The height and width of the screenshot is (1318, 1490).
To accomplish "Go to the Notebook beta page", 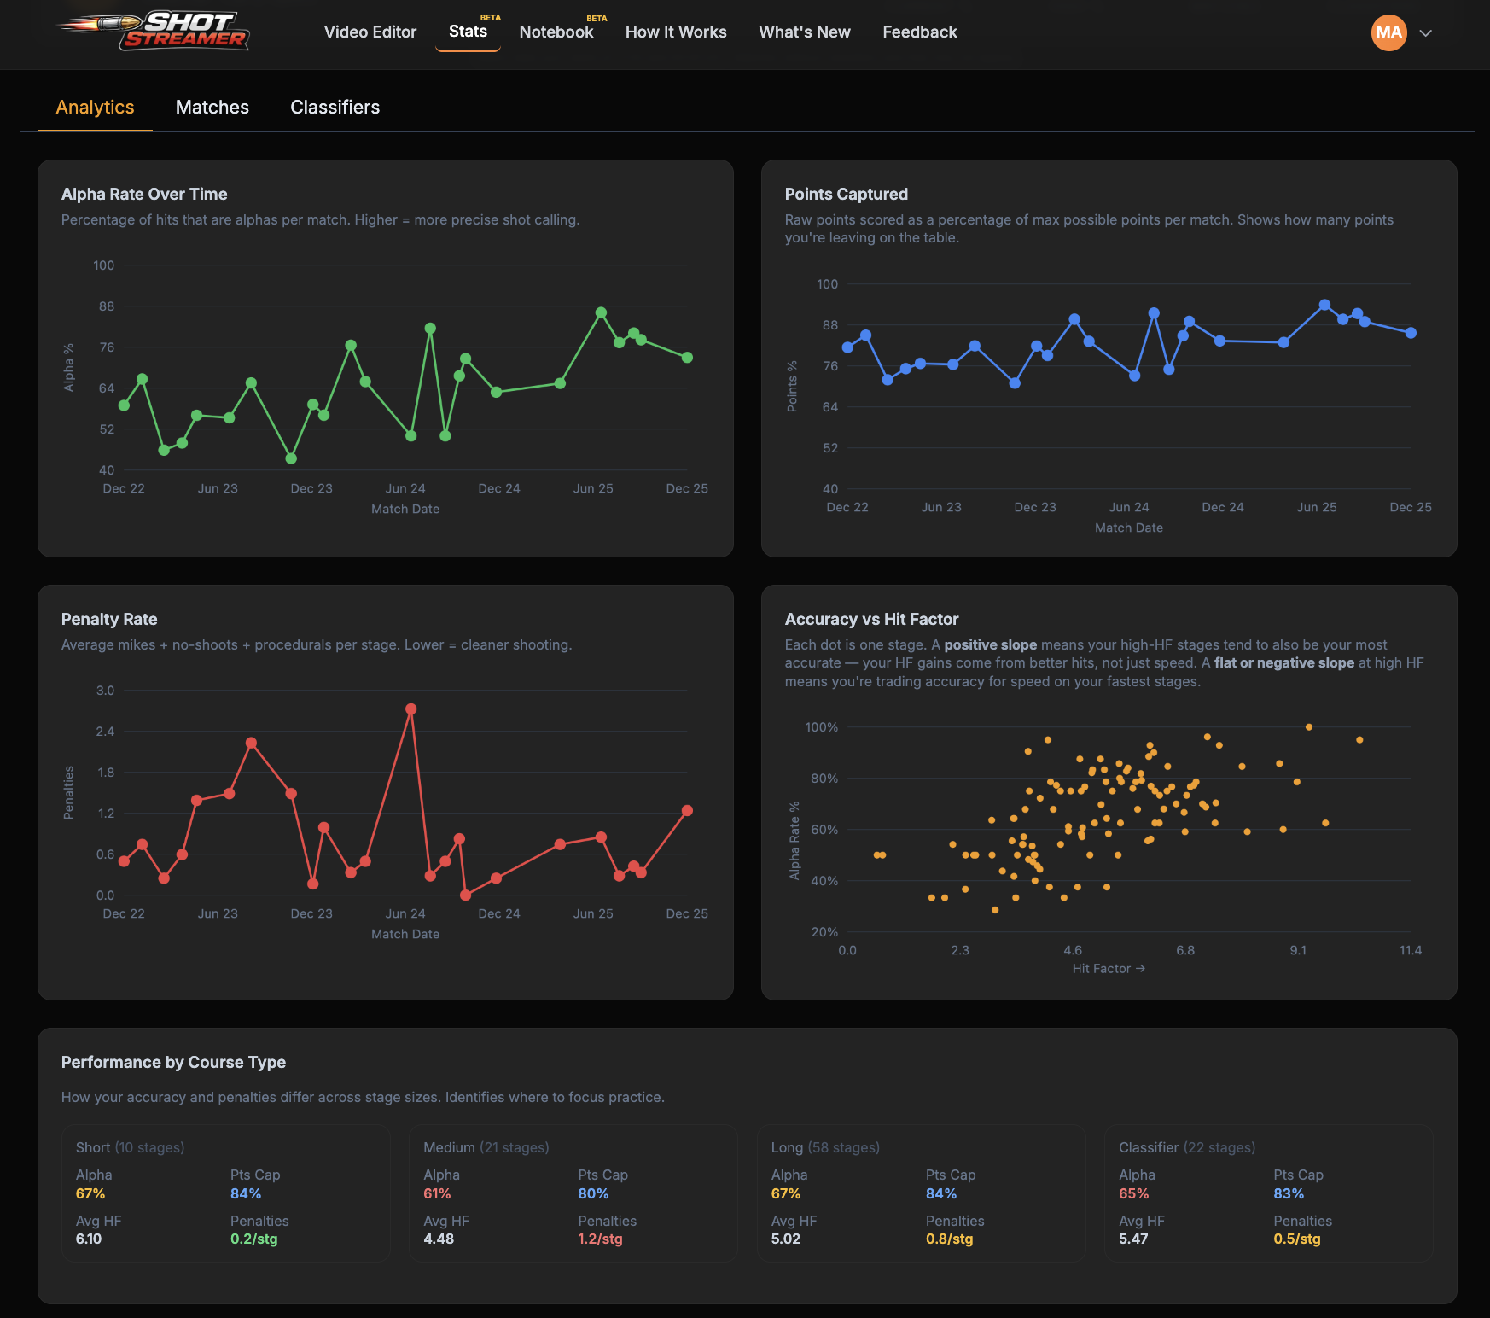I will (x=556, y=32).
